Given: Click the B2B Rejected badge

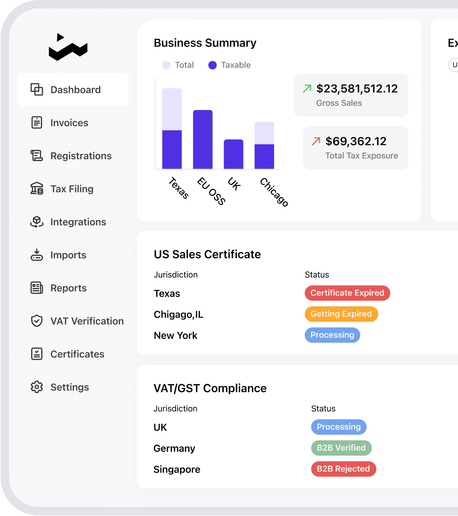Looking at the screenshot, I should (x=343, y=469).
